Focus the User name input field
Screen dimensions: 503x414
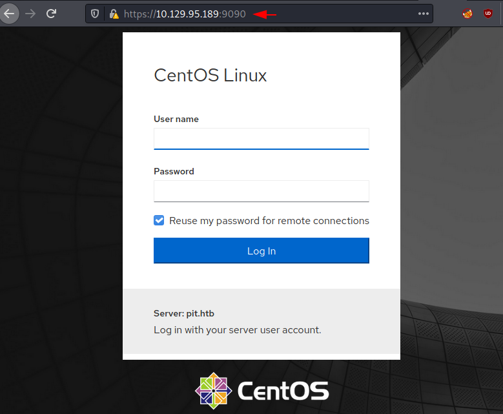[262, 139]
